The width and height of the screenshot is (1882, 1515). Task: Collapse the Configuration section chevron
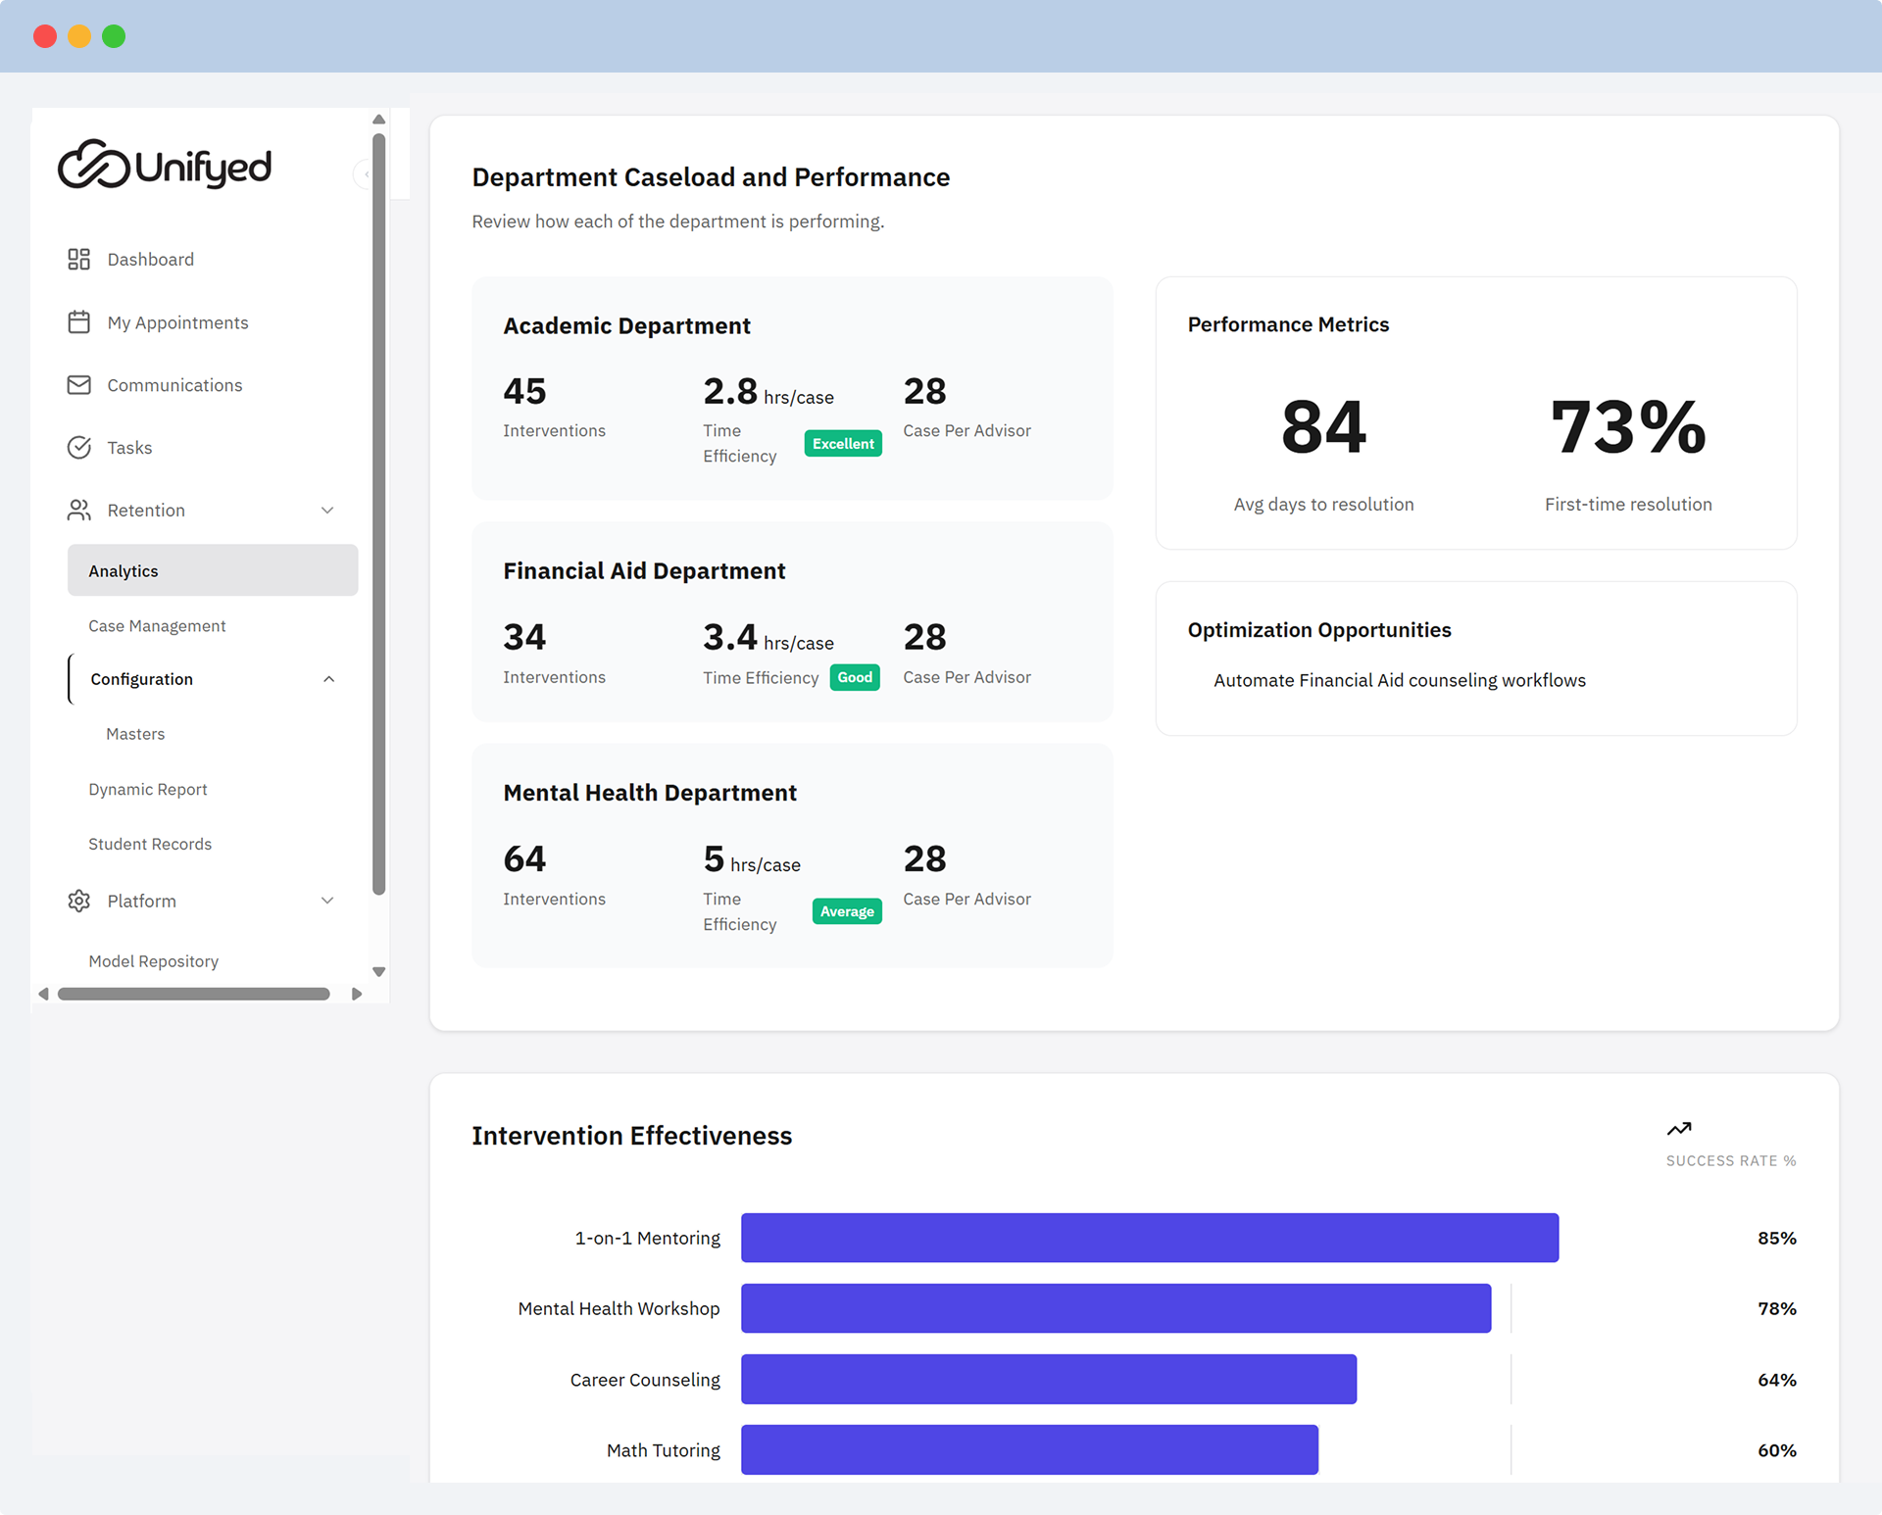pyautogui.click(x=328, y=679)
